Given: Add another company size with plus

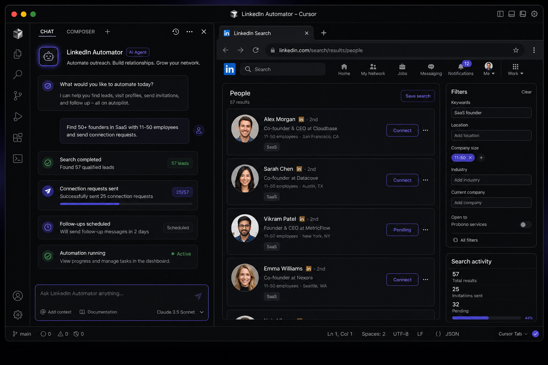Looking at the screenshot, I should (x=481, y=158).
